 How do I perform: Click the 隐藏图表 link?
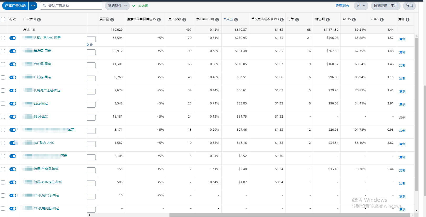pyautogui.click(x=342, y=6)
